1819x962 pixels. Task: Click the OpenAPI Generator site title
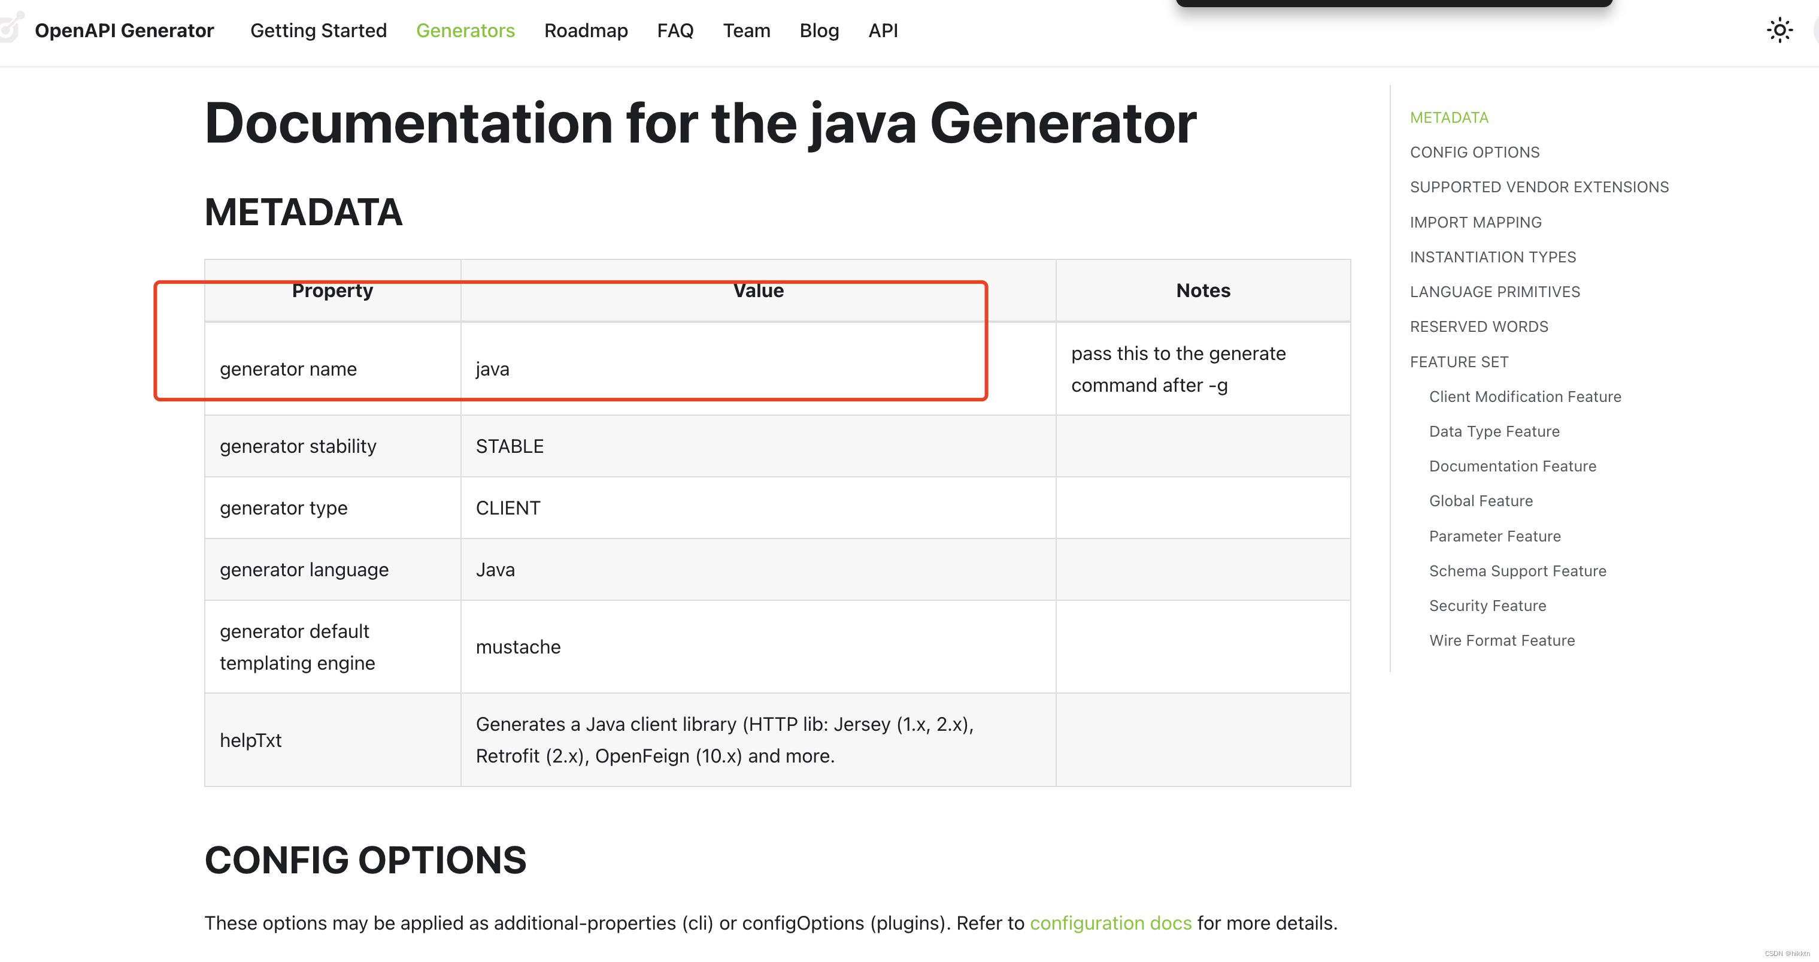pyautogui.click(x=125, y=31)
